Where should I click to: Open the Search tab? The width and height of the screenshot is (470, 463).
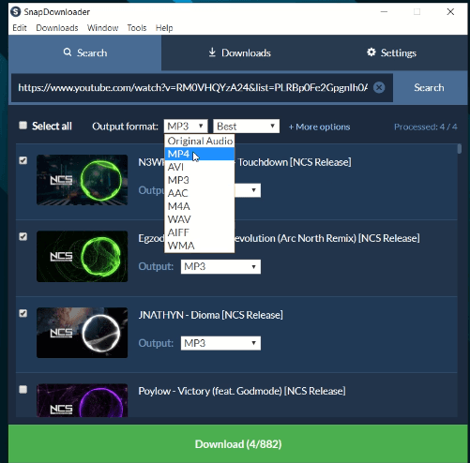85,52
